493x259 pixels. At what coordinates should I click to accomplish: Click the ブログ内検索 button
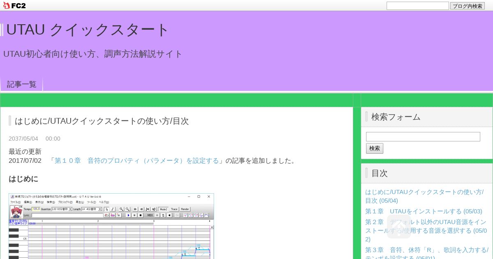coord(468,6)
